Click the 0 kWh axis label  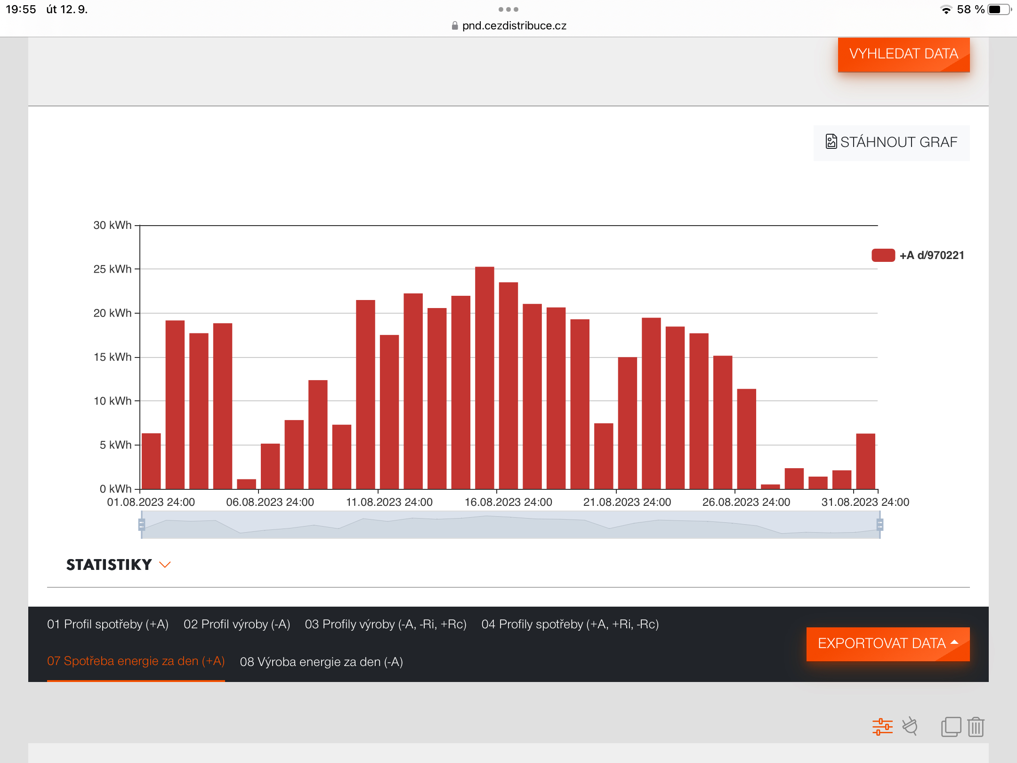click(115, 489)
